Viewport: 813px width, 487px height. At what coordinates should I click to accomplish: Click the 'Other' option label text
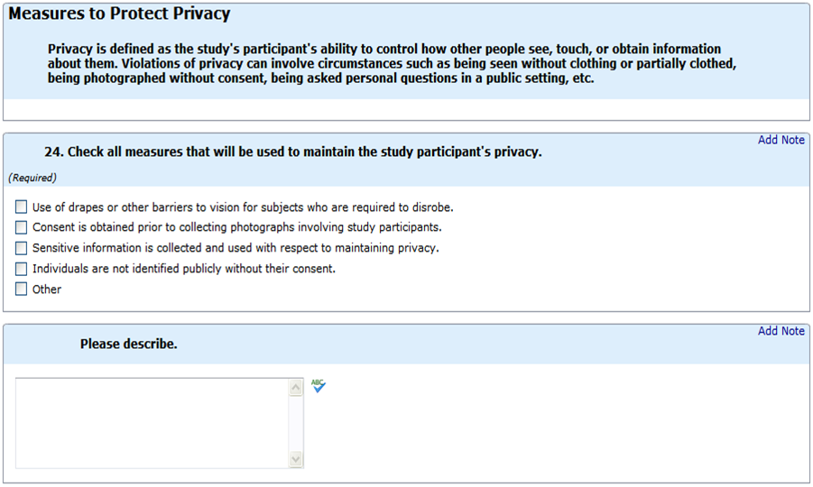pyautogui.click(x=47, y=289)
